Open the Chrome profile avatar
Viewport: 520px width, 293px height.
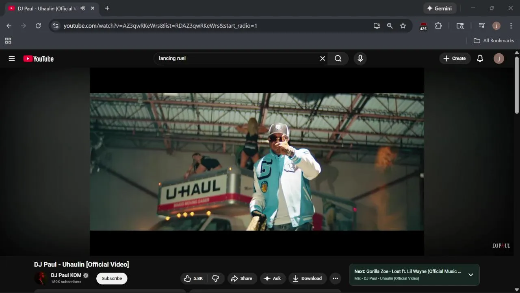(496, 26)
